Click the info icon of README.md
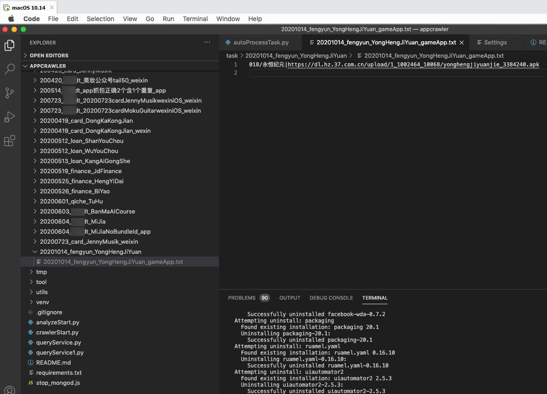 coord(31,362)
